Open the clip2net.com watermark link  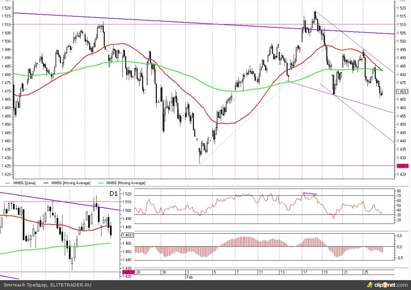click(391, 285)
